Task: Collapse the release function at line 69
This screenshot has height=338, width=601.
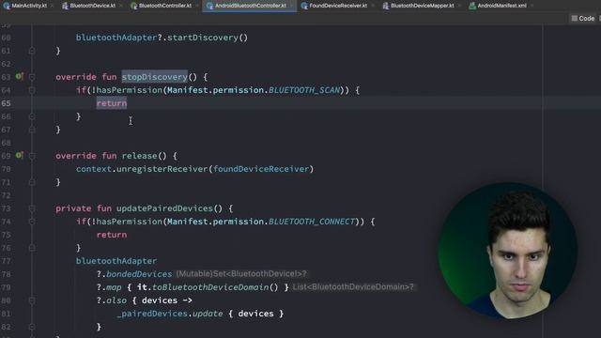Action: pos(32,156)
